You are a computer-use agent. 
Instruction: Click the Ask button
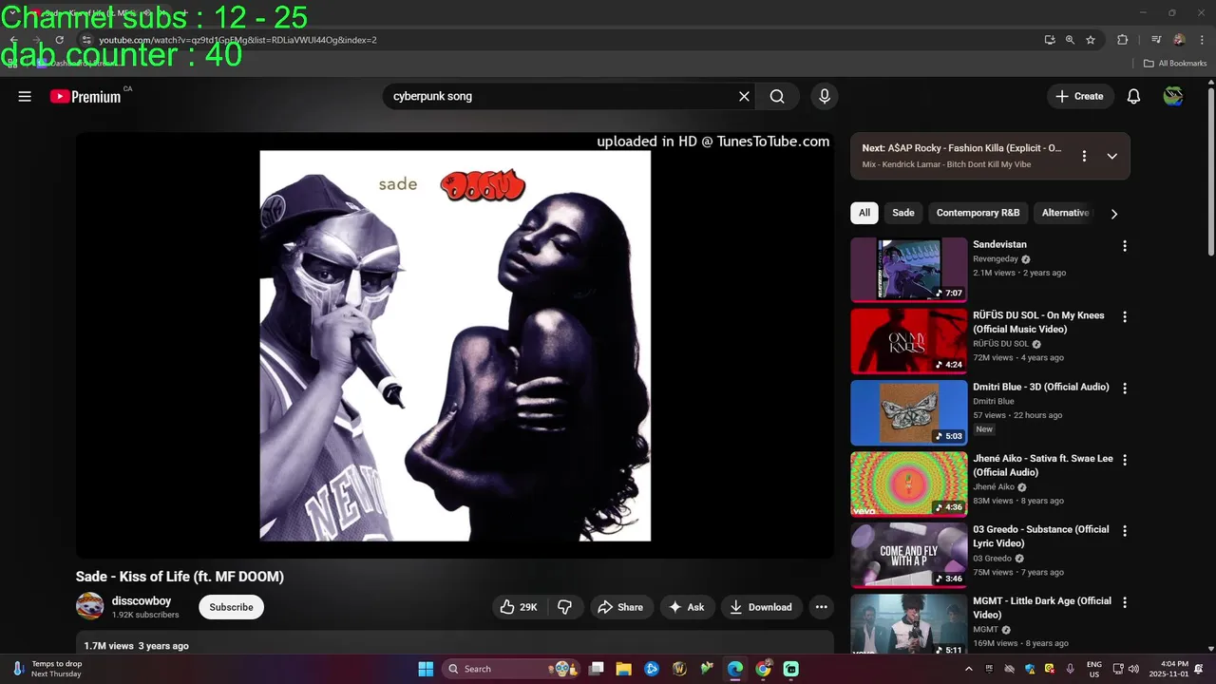point(687,607)
